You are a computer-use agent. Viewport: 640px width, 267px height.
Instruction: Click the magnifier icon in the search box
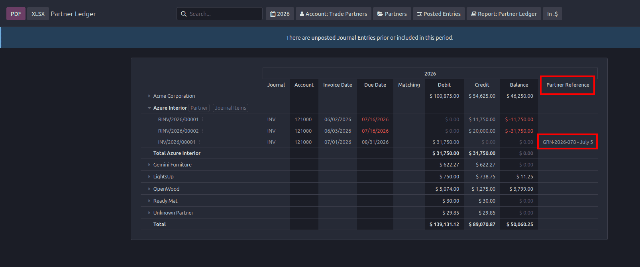pyautogui.click(x=184, y=14)
